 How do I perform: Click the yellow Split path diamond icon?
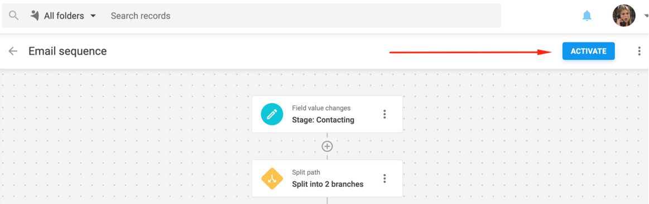pos(272,178)
